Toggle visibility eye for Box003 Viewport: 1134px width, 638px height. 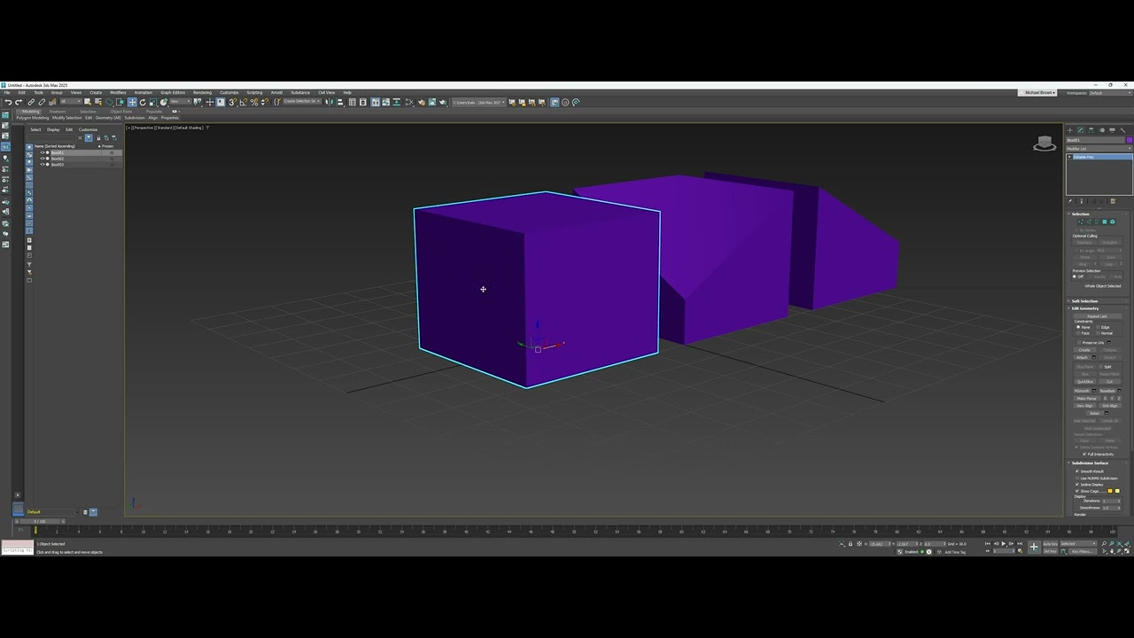pyautogui.click(x=43, y=164)
